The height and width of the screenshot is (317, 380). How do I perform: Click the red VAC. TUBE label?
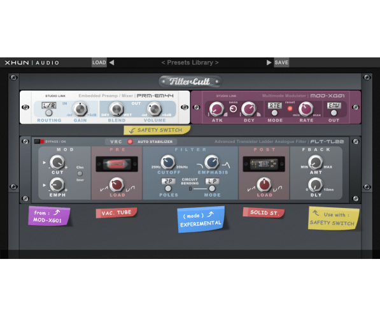[x=116, y=213]
